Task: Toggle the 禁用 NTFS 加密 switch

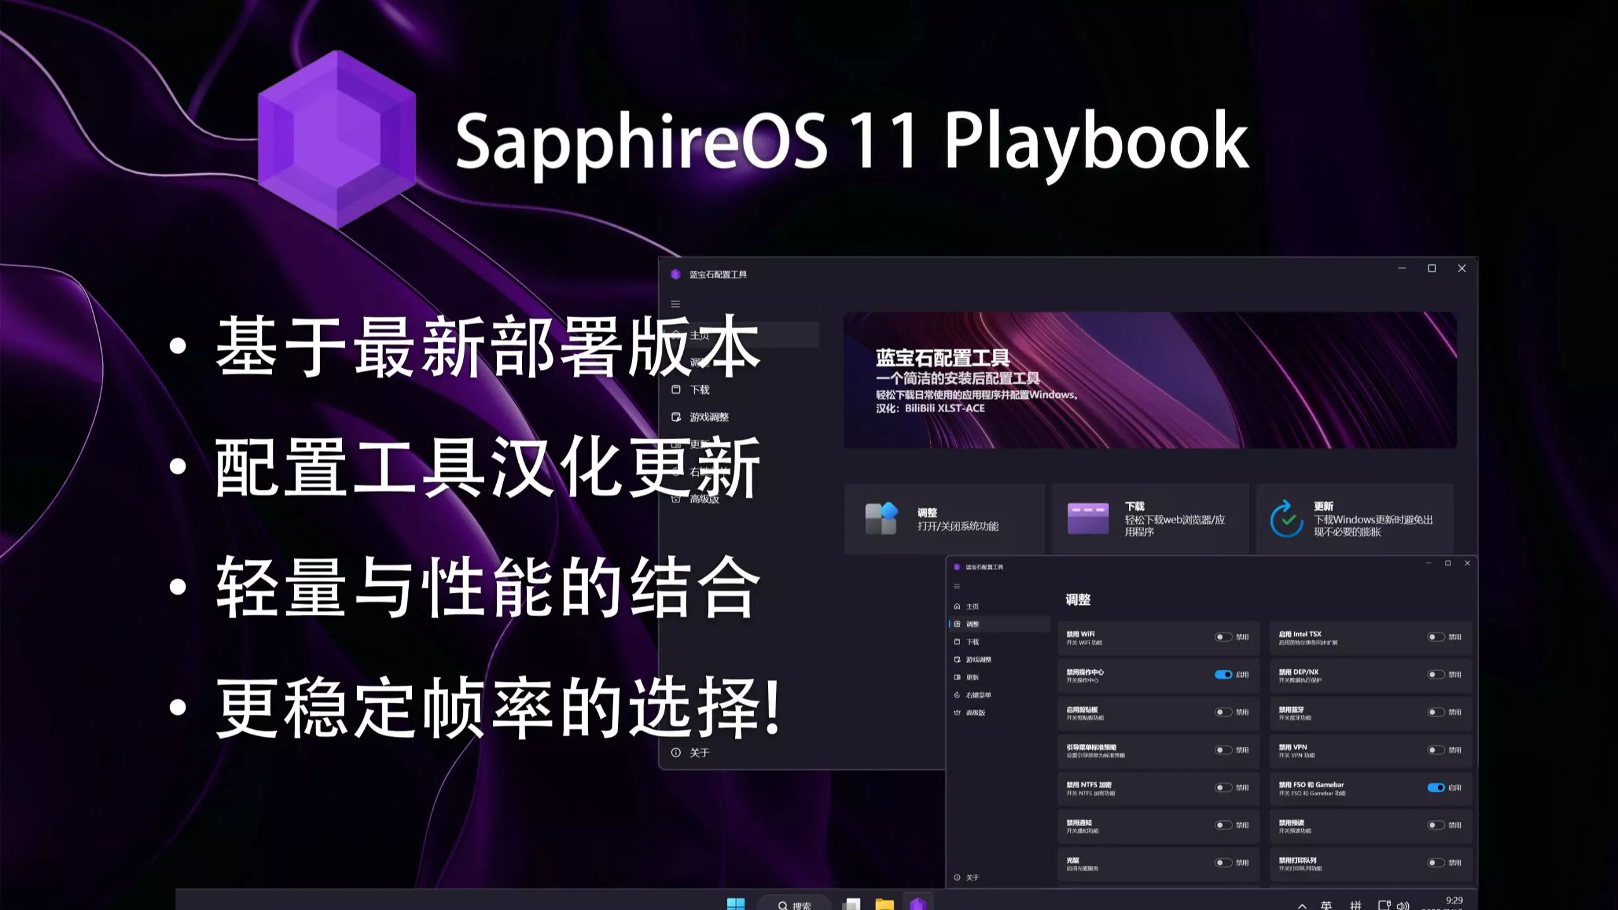Action: coord(1224,787)
